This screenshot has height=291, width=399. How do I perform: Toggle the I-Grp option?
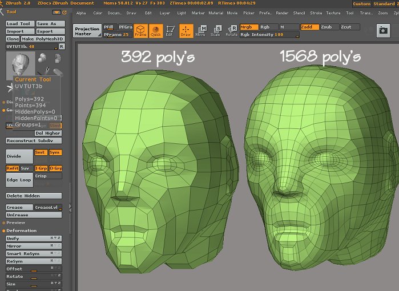click(x=41, y=168)
